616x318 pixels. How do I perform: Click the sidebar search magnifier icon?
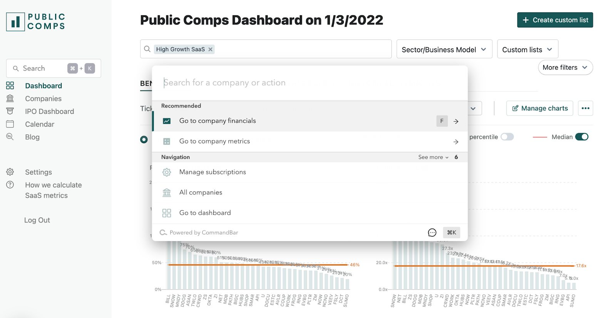pos(16,68)
